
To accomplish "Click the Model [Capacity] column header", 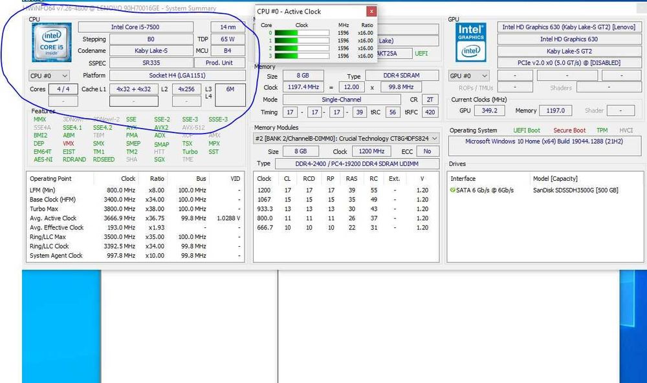I will coord(555,179).
